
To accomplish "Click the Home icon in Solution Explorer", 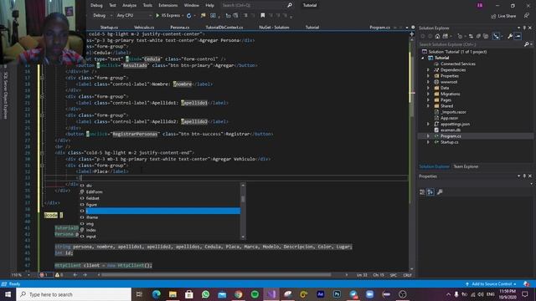I will [437, 36].
